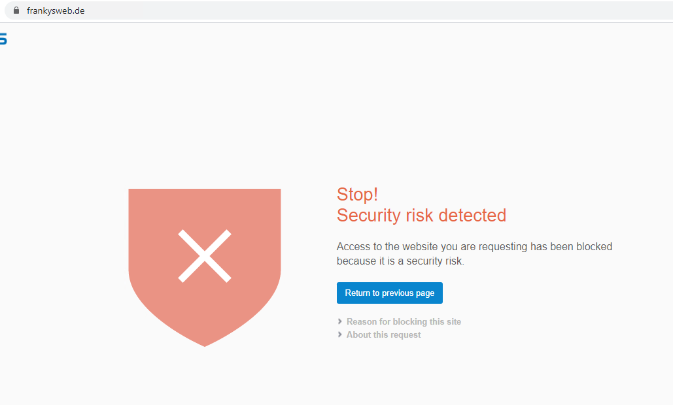Select the frankysweb.de URL text
The image size is (673, 405).
56,10
